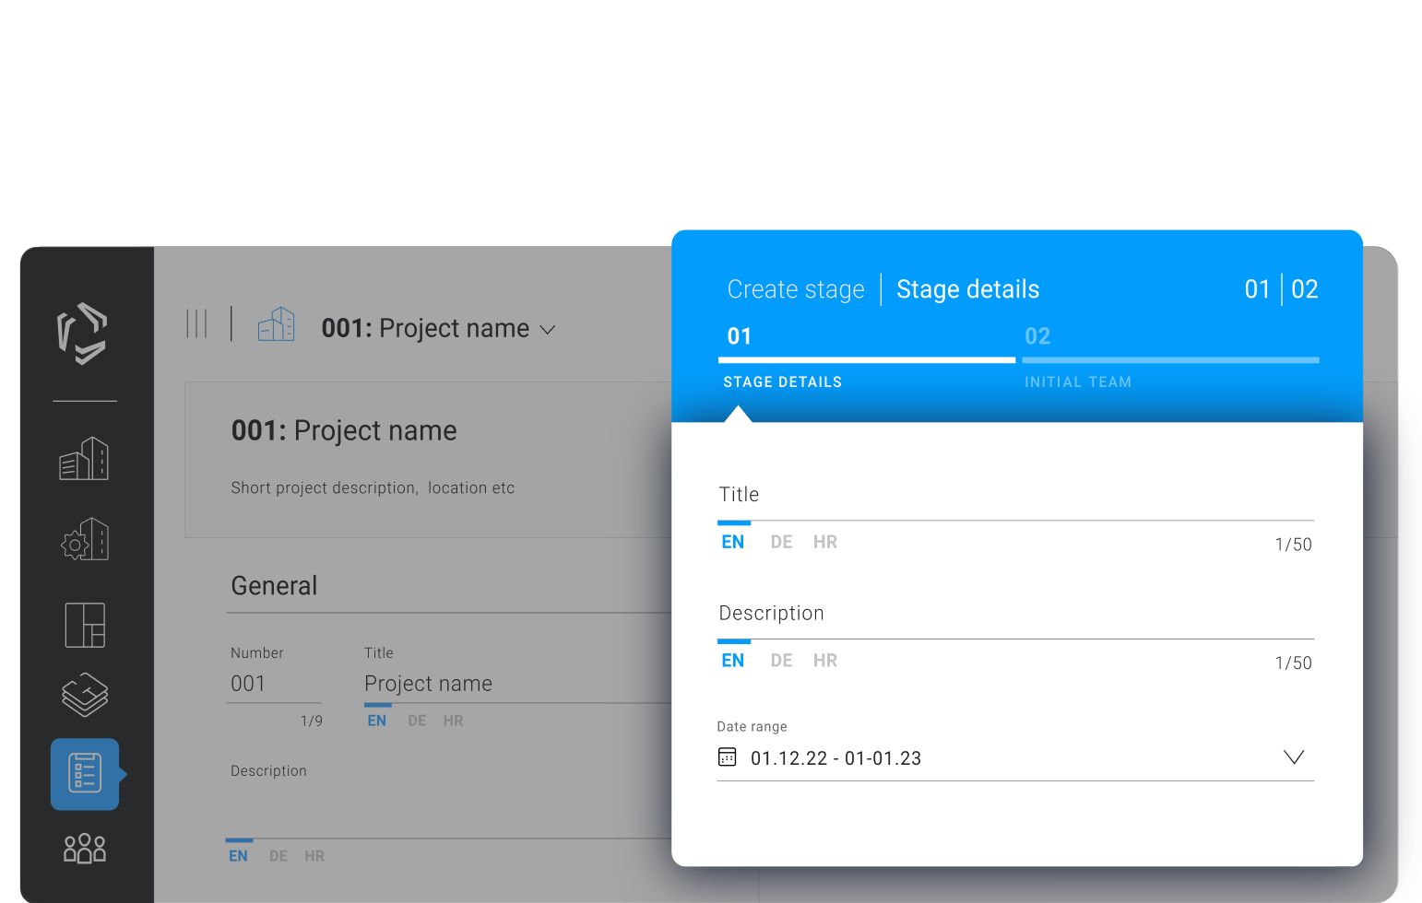
Task: Expand the 001: Project name header dropdown
Action: [548, 330]
